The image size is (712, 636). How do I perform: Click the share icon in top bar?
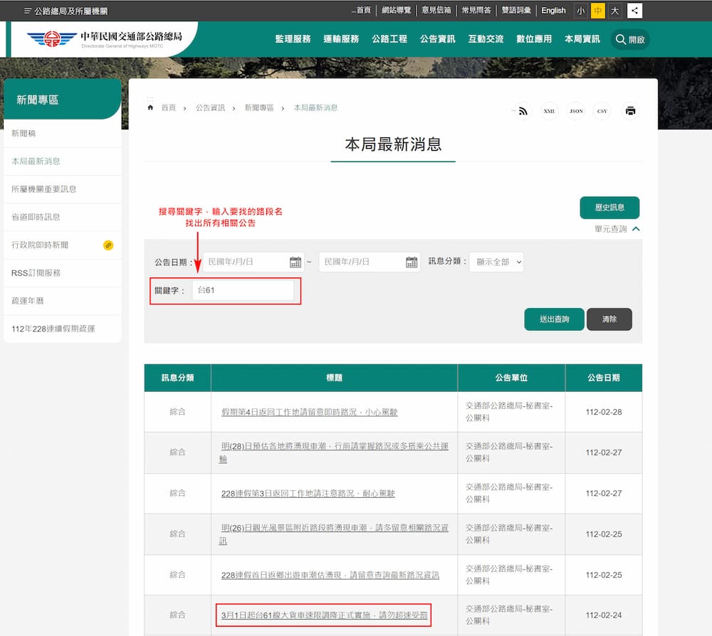[x=635, y=11]
